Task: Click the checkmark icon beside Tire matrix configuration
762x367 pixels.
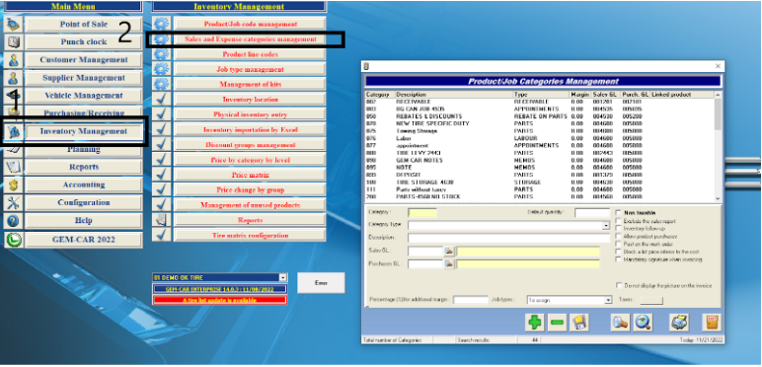Action: click(x=161, y=235)
